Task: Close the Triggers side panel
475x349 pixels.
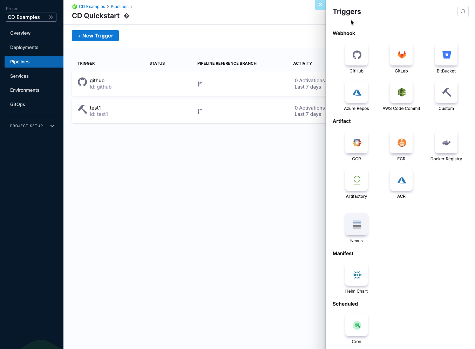Action: [320, 5]
